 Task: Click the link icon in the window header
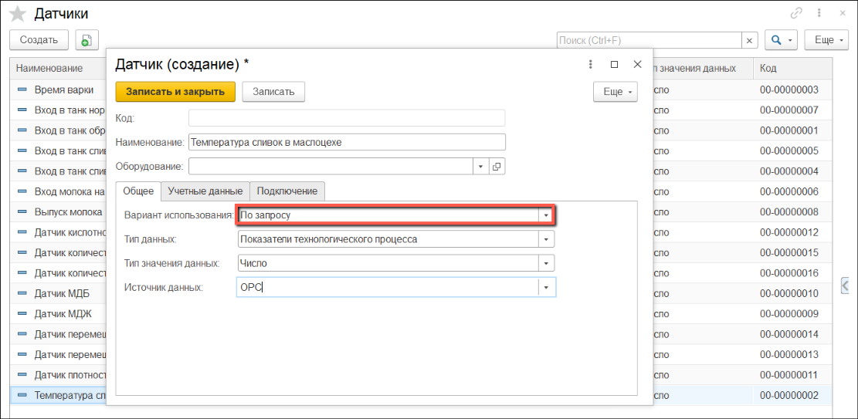[796, 13]
